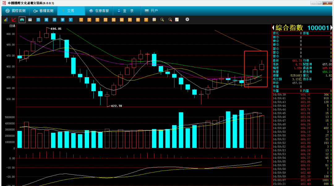This screenshot has height=186, width=334.
Task: Click the 14:59:39 trade row
Action: 302,95
